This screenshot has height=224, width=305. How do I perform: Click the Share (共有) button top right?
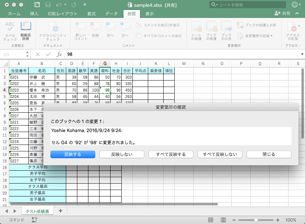pyautogui.click(x=282, y=13)
